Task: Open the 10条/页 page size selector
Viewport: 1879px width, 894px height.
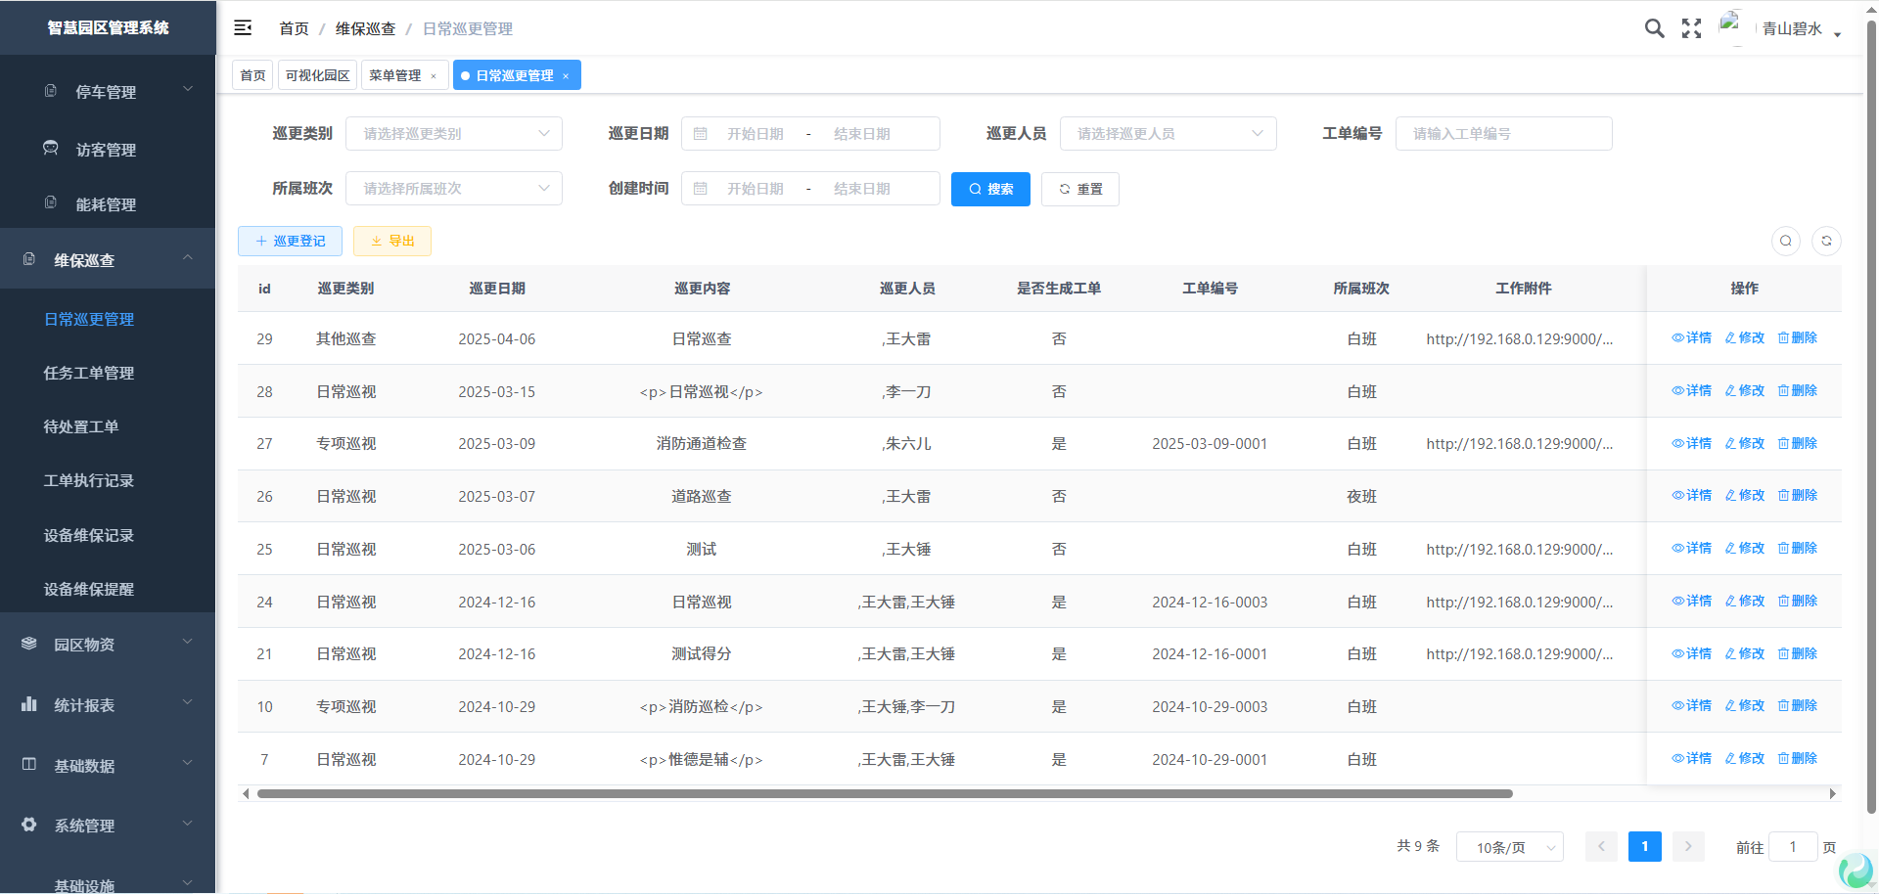Action: pyautogui.click(x=1509, y=847)
